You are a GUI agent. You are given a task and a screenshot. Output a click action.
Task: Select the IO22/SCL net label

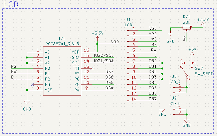[x=104, y=55]
